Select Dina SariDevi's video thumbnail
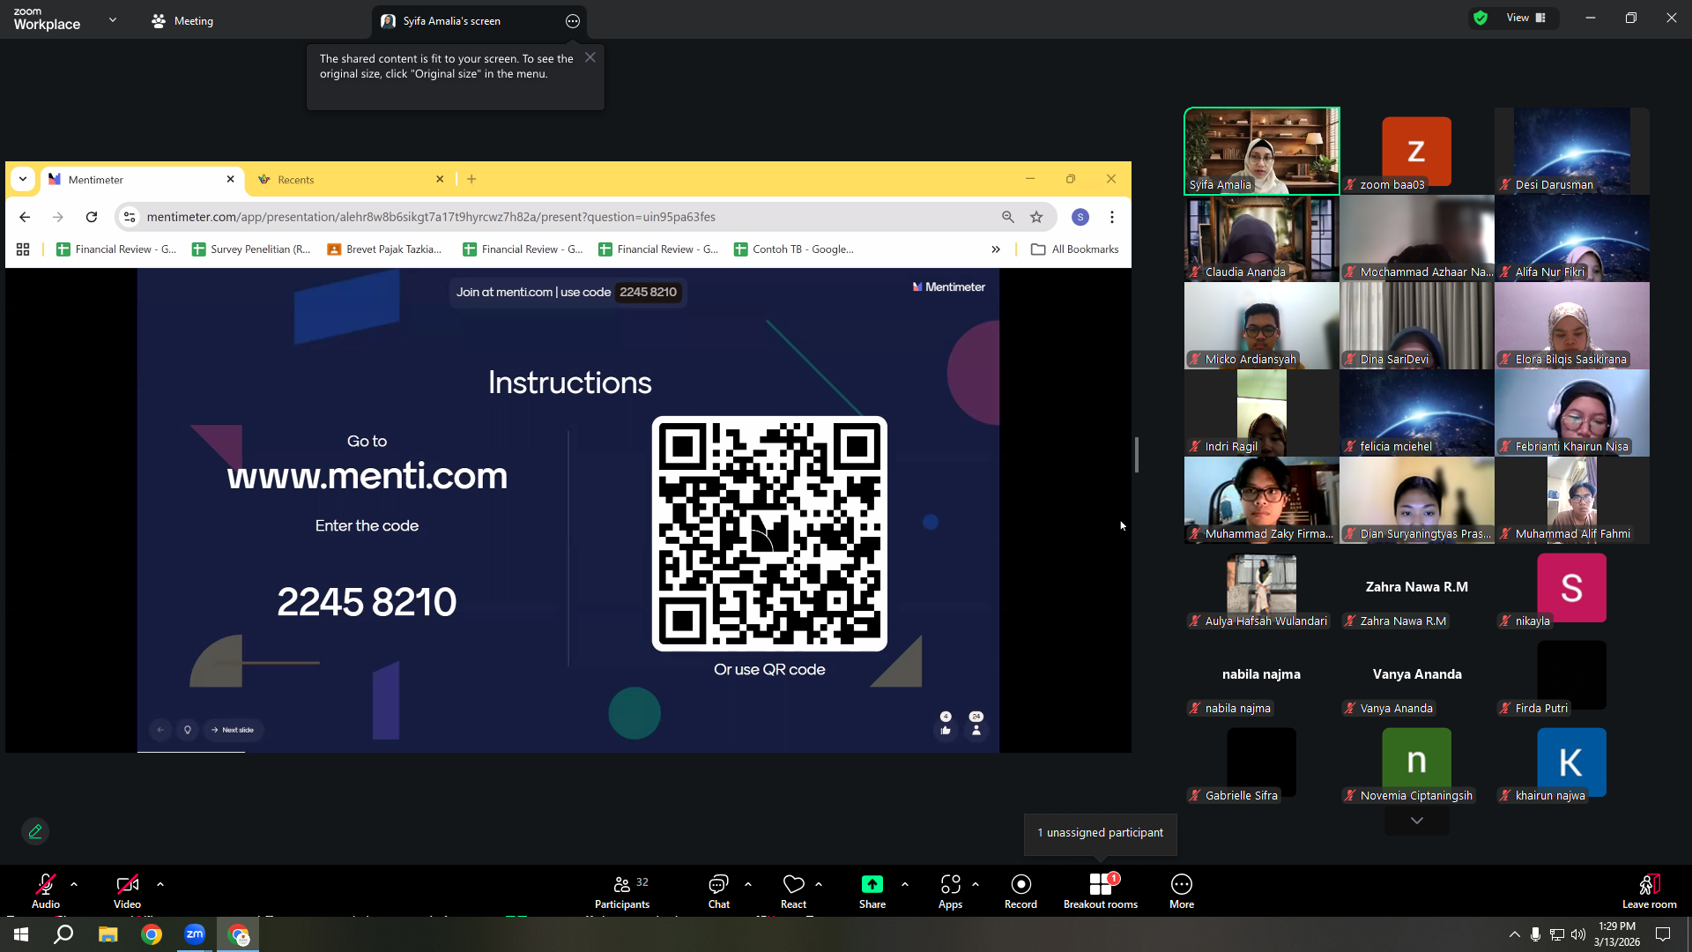 click(x=1417, y=325)
